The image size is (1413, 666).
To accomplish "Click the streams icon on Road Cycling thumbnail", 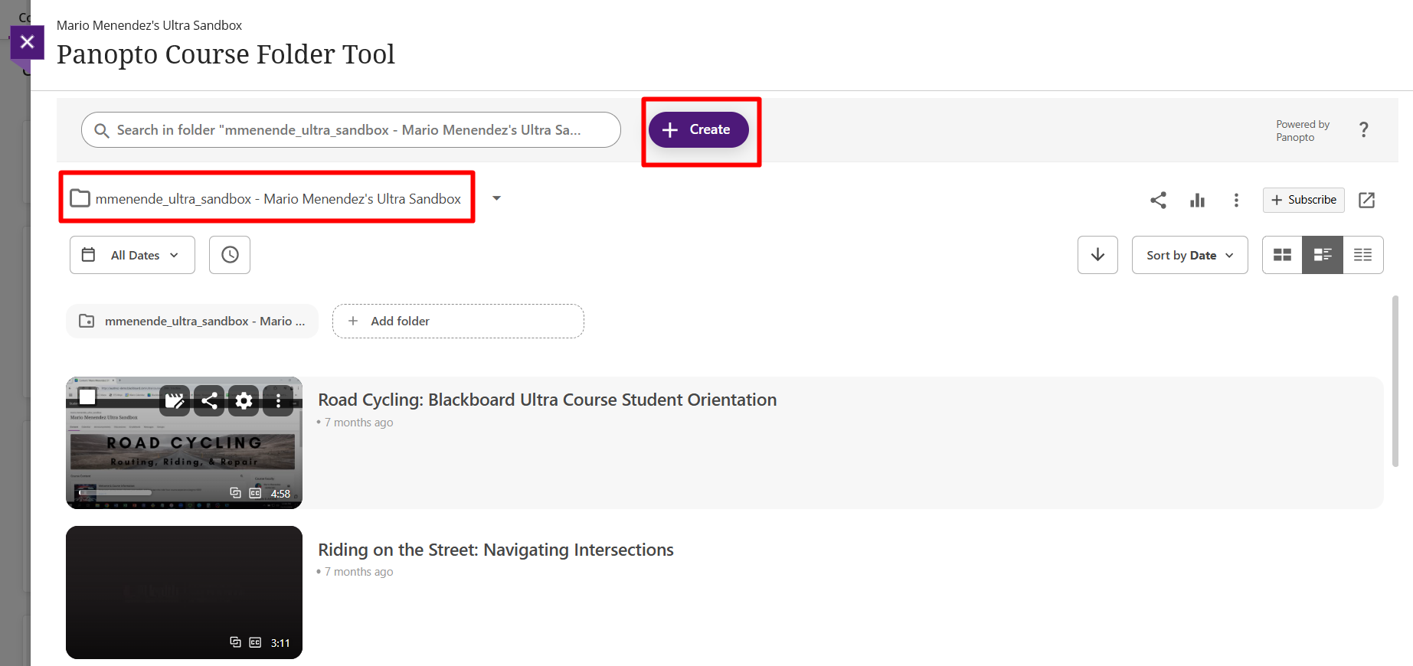I will [x=236, y=494].
